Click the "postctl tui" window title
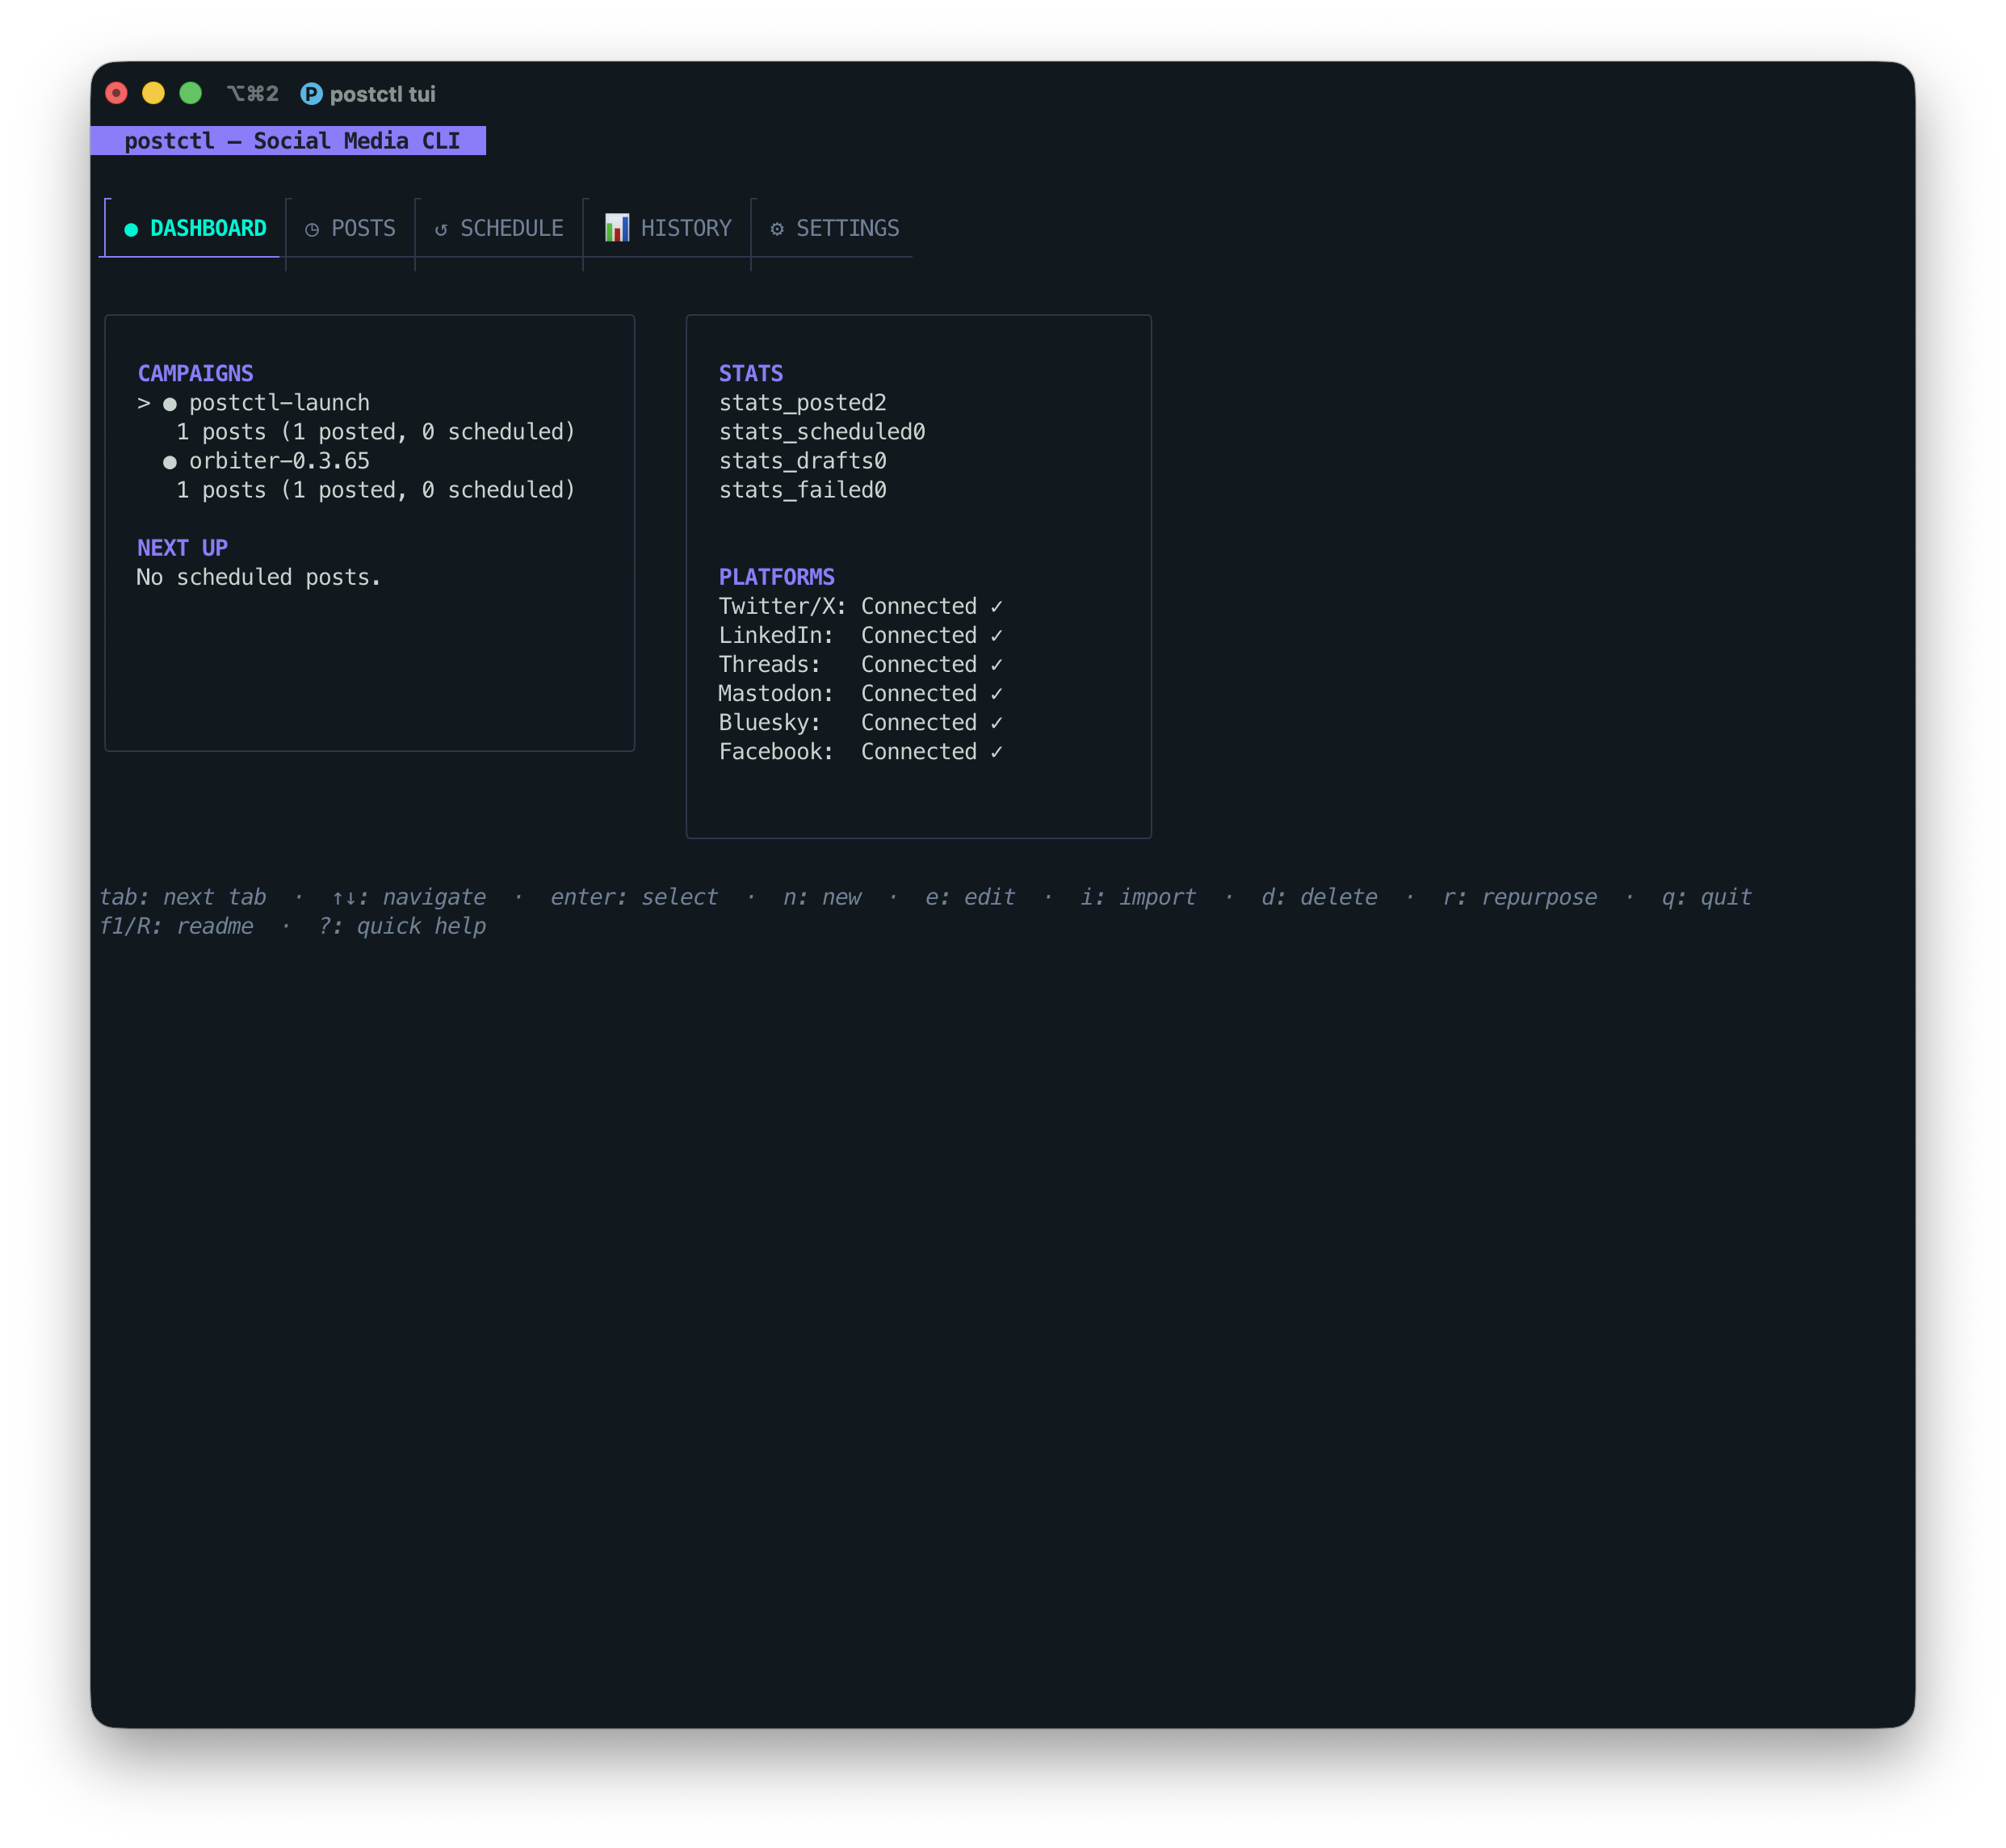The height and width of the screenshot is (1848, 2006). (x=383, y=94)
